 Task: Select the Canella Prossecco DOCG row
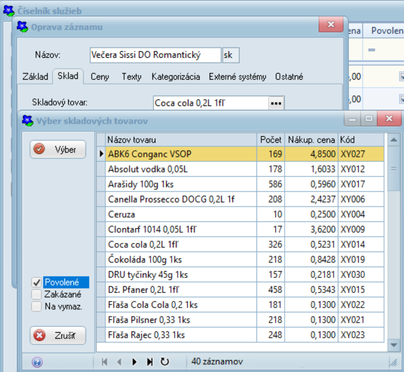coord(240,199)
